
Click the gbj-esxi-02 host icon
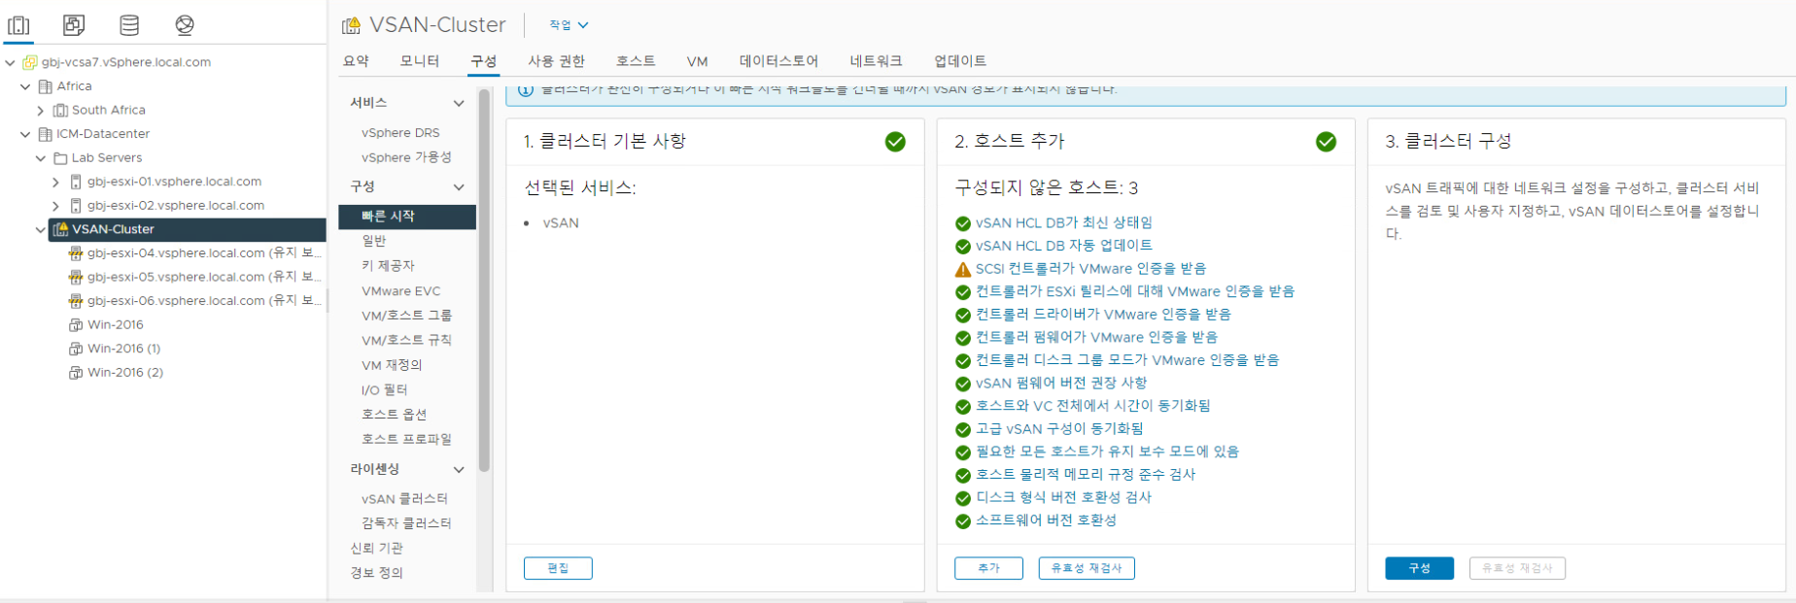coord(76,206)
